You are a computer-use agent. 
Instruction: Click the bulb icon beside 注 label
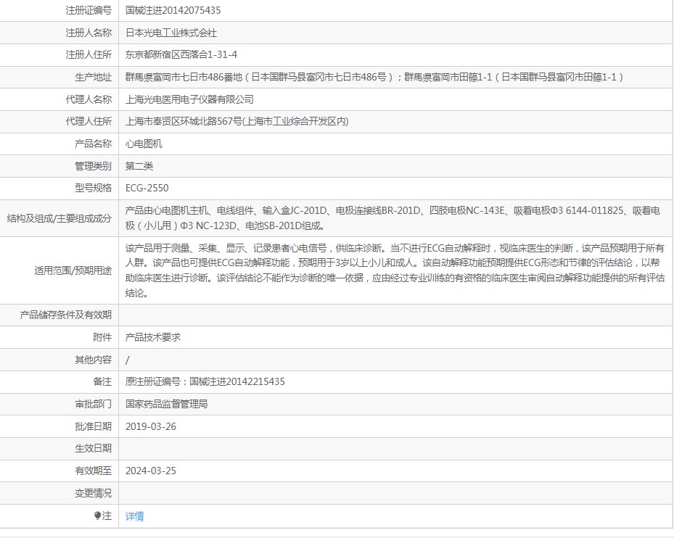(x=97, y=516)
